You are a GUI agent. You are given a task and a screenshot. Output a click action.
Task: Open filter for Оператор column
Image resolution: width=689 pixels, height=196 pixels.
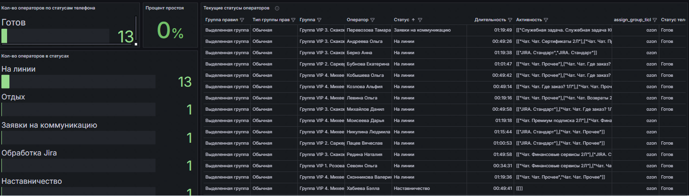coord(373,20)
